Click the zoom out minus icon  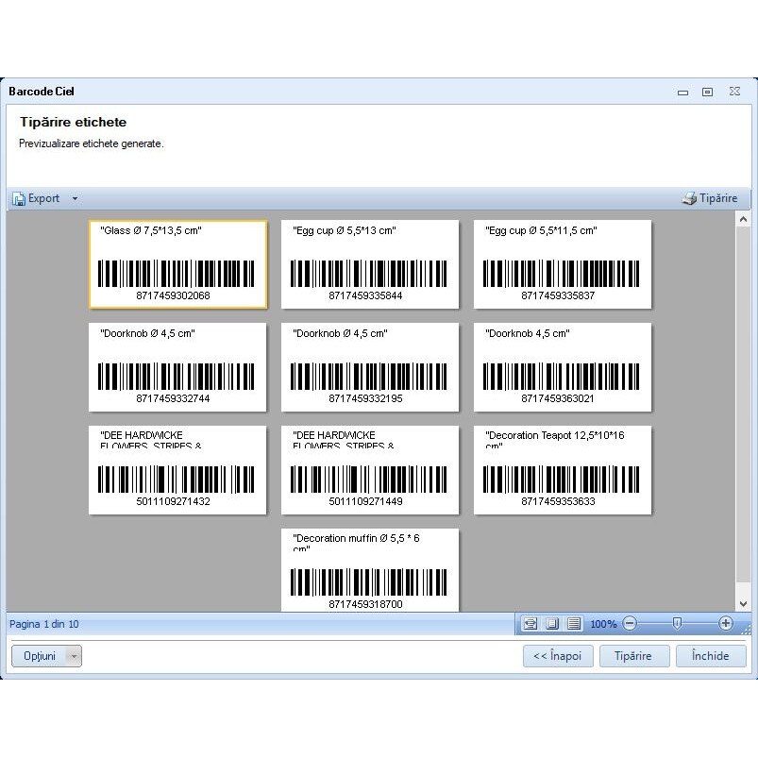pyautogui.click(x=631, y=624)
